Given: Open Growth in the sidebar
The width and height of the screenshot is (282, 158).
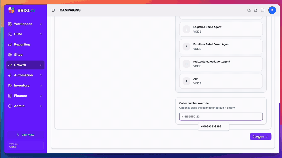Looking at the screenshot, I should 25,65.
